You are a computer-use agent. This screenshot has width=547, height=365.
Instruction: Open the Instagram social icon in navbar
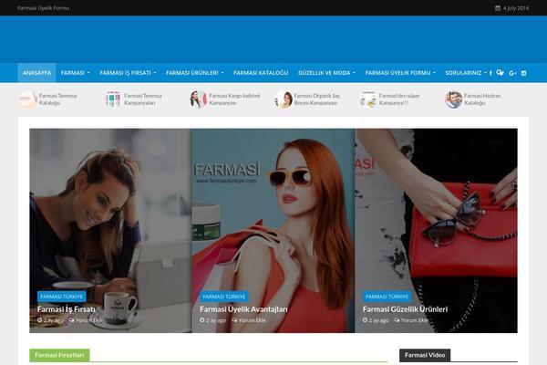(523, 73)
